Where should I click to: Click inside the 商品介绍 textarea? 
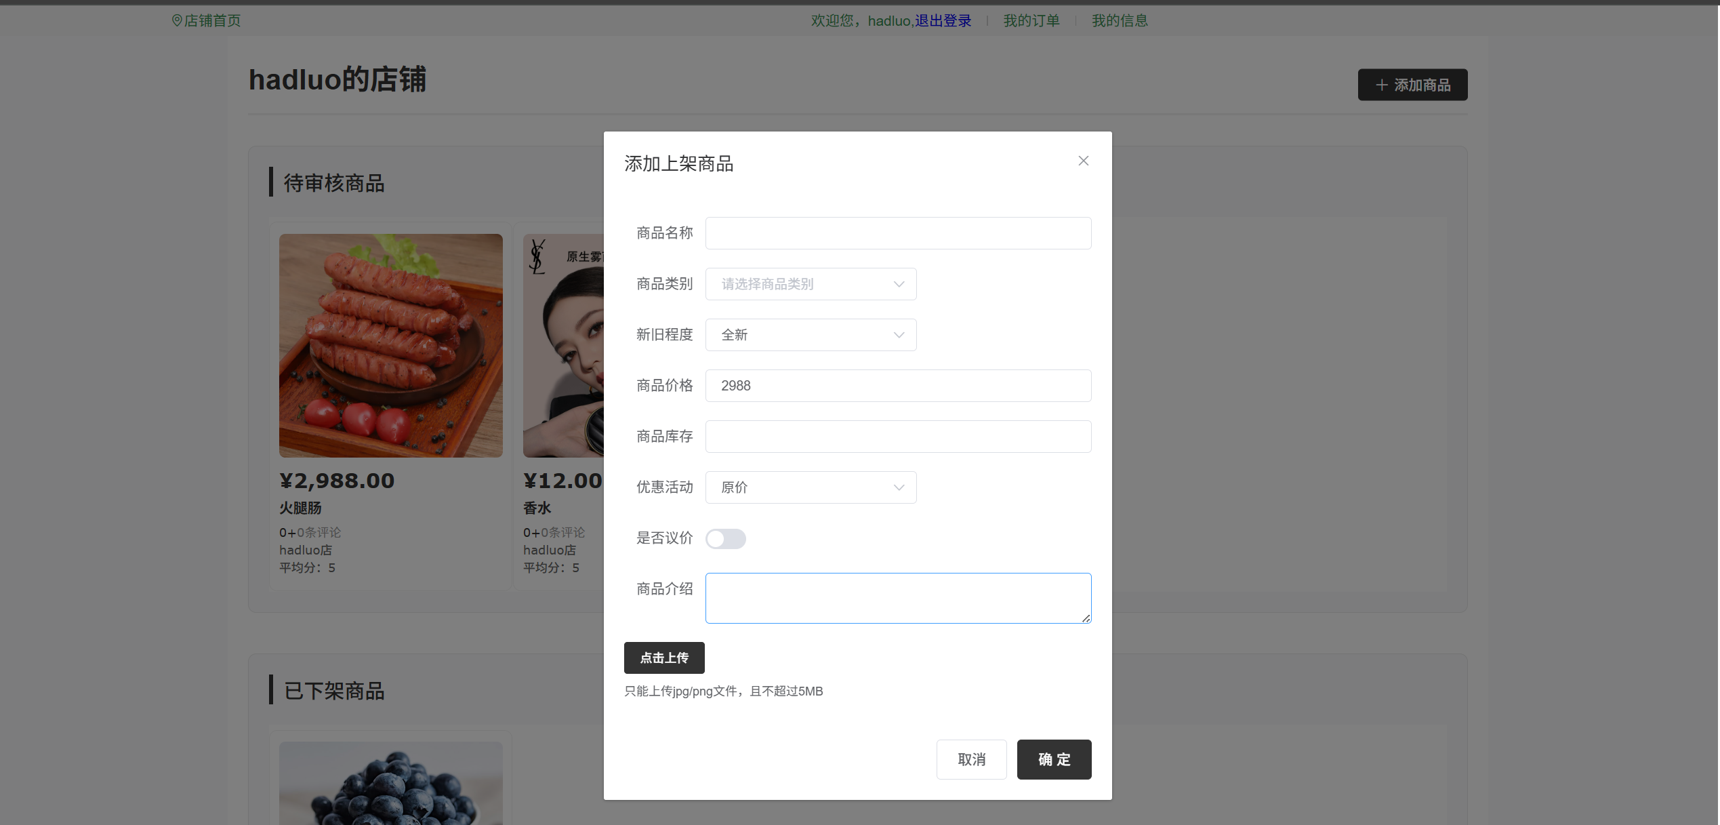click(x=898, y=598)
